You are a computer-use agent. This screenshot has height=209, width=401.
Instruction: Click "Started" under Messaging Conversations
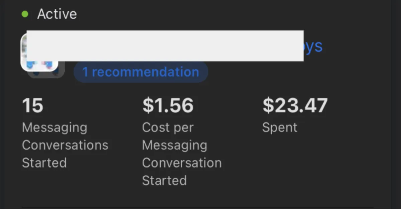point(44,163)
